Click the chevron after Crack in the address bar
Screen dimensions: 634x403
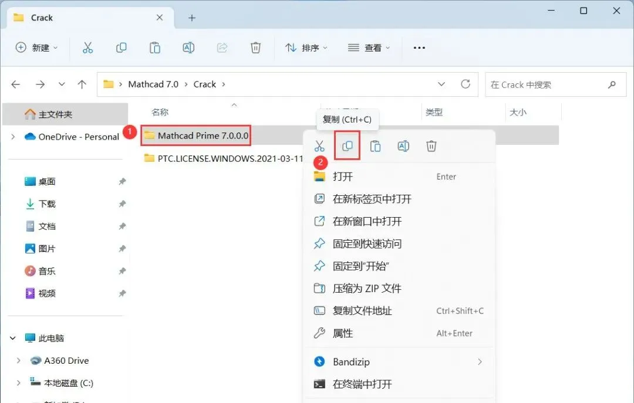pos(223,84)
